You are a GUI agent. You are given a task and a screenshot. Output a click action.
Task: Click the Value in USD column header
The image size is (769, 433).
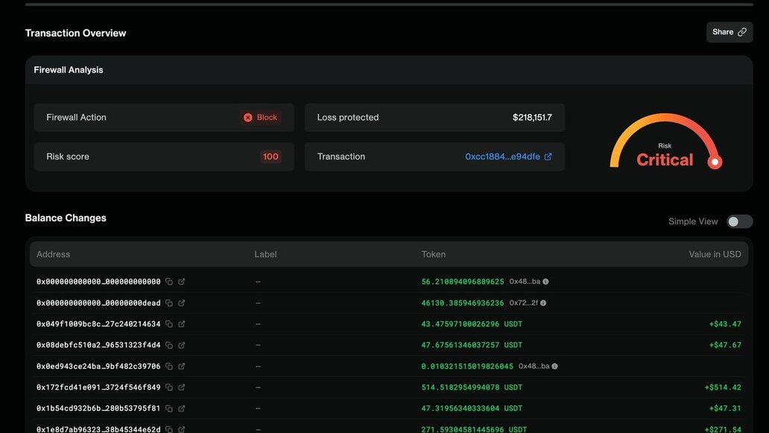coord(715,254)
